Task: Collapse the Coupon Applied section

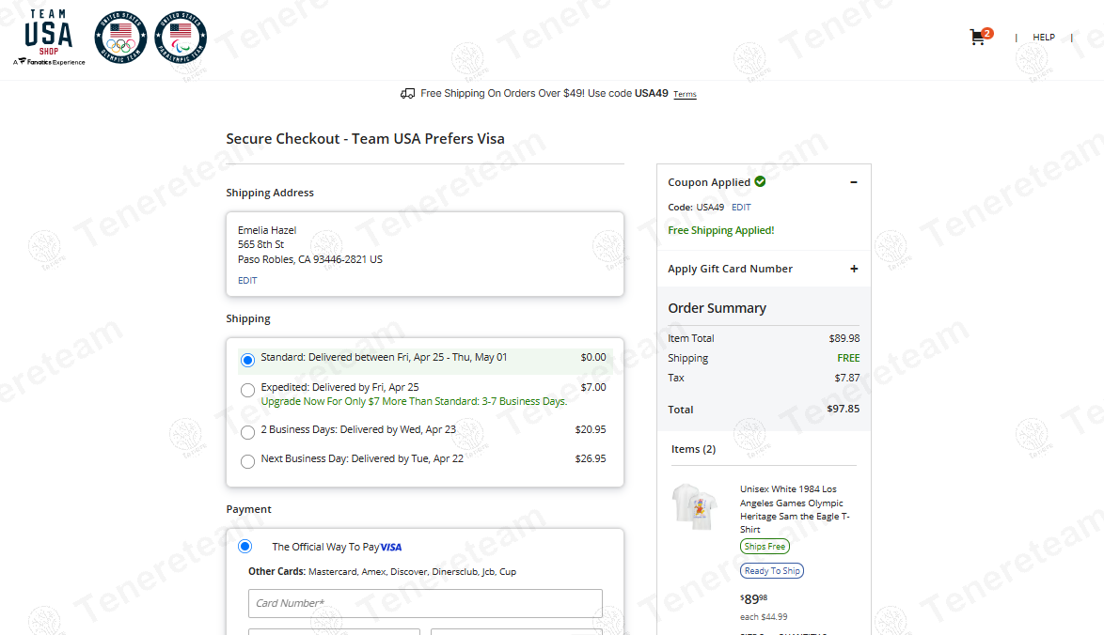Action: pyautogui.click(x=854, y=182)
